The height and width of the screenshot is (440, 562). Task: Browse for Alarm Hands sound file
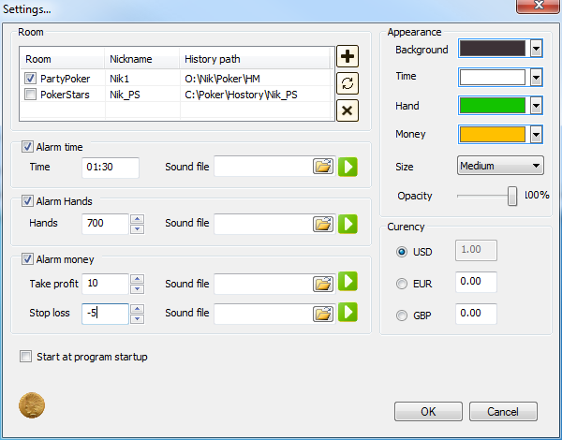(x=322, y=224)
